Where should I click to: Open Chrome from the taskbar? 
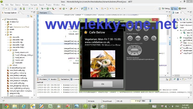click(7, 106)
